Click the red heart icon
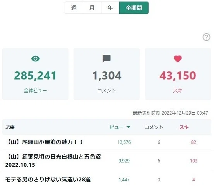 click(178, 59)
